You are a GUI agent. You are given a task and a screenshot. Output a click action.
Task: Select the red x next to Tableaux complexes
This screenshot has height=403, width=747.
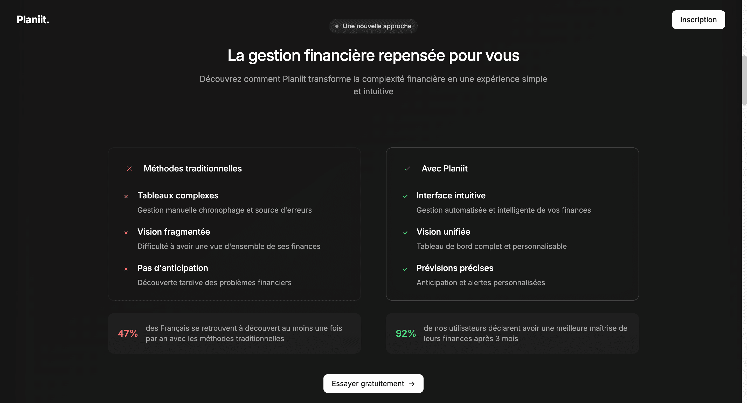(126, 196)
